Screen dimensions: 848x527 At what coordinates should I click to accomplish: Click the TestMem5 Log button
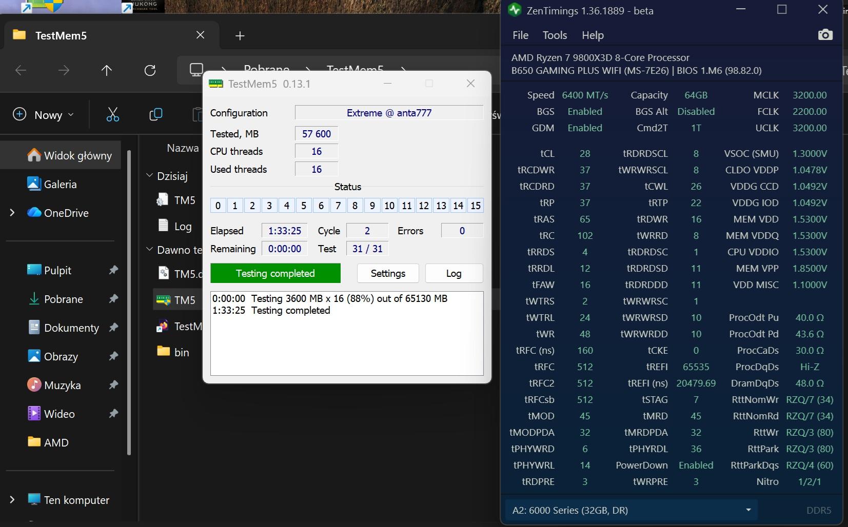[453, 273]
